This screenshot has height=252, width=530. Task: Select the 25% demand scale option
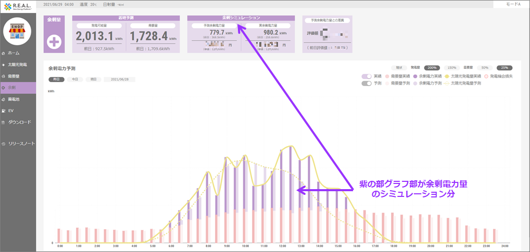504,68
